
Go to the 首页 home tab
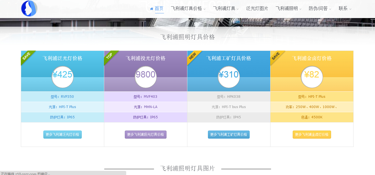tap(159, 9)
